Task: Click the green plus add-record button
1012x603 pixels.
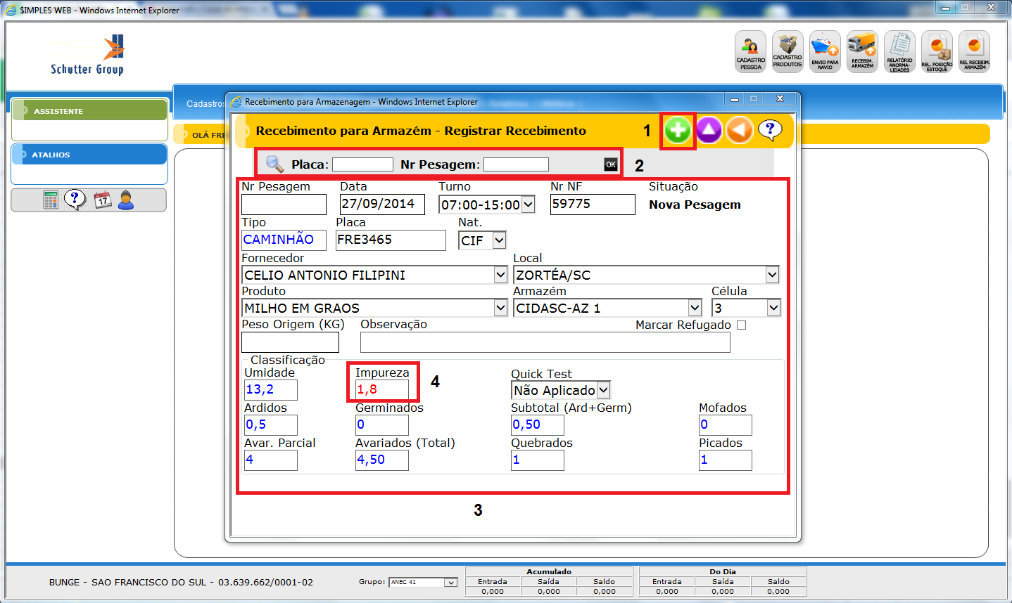Action: coord(677,131)
